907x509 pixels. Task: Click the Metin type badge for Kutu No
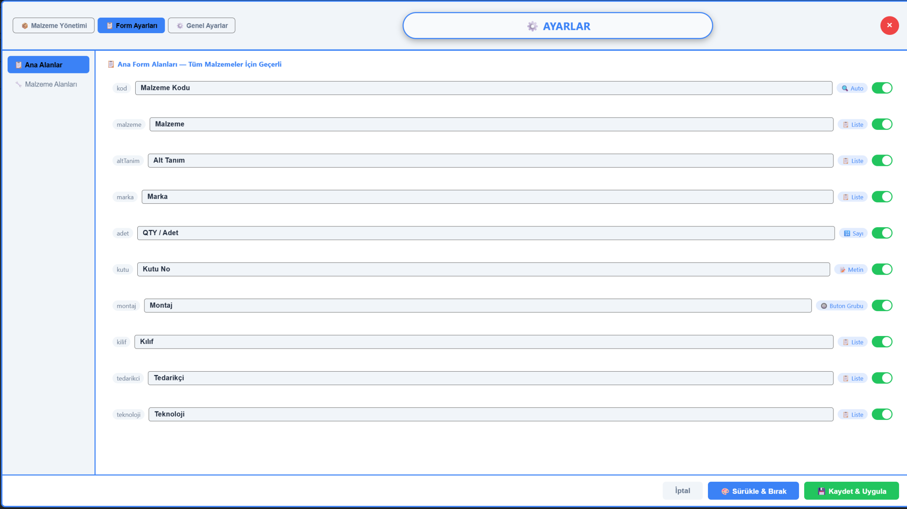coord(851,270)
